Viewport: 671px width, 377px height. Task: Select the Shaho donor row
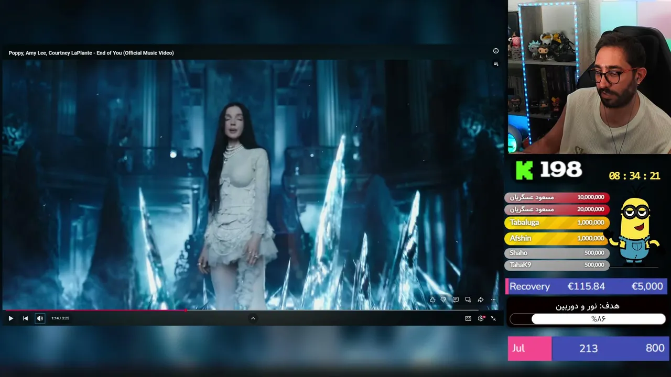pyautogui.click(x=557, y=253)
